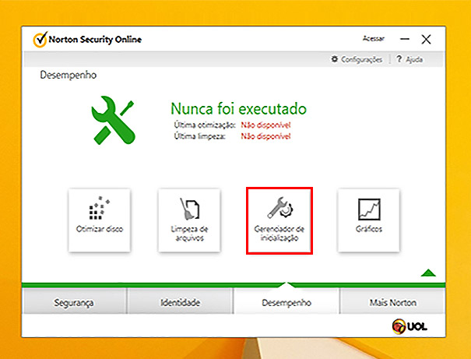Screen dimensions: 471x359
Task: Collapse panel with the green triangle arrow
Action: pos(428,273)
